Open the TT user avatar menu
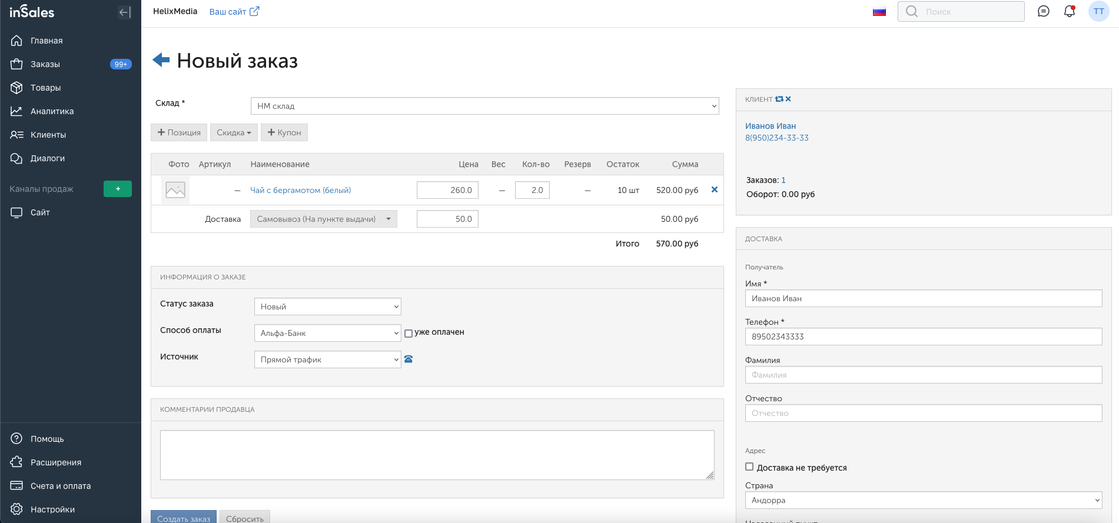This screenshot has height=523, width=1119. coord(1099,12)
